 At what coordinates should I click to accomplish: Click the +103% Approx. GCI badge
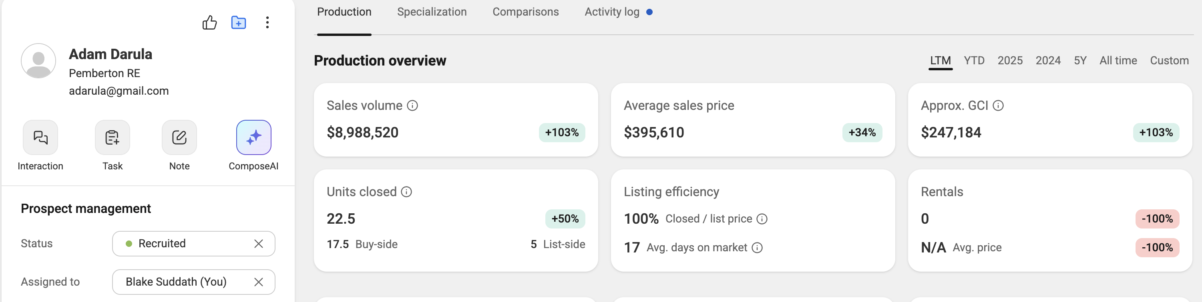(1156, 133)
